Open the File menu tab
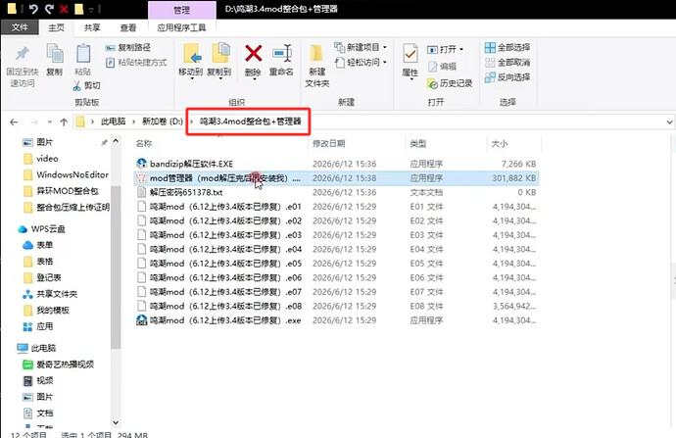 click(20, 27)
